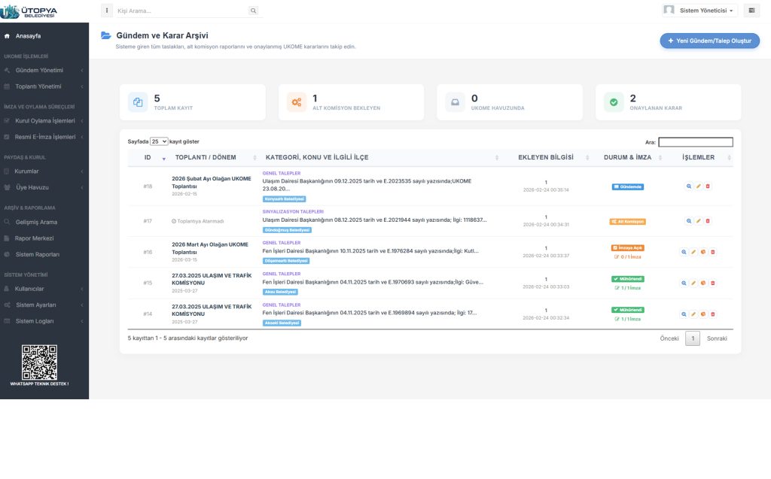The width and height of the screenshot is (771, 479).
Task: Click the Ara table search input field
Action: pos(695,141)
